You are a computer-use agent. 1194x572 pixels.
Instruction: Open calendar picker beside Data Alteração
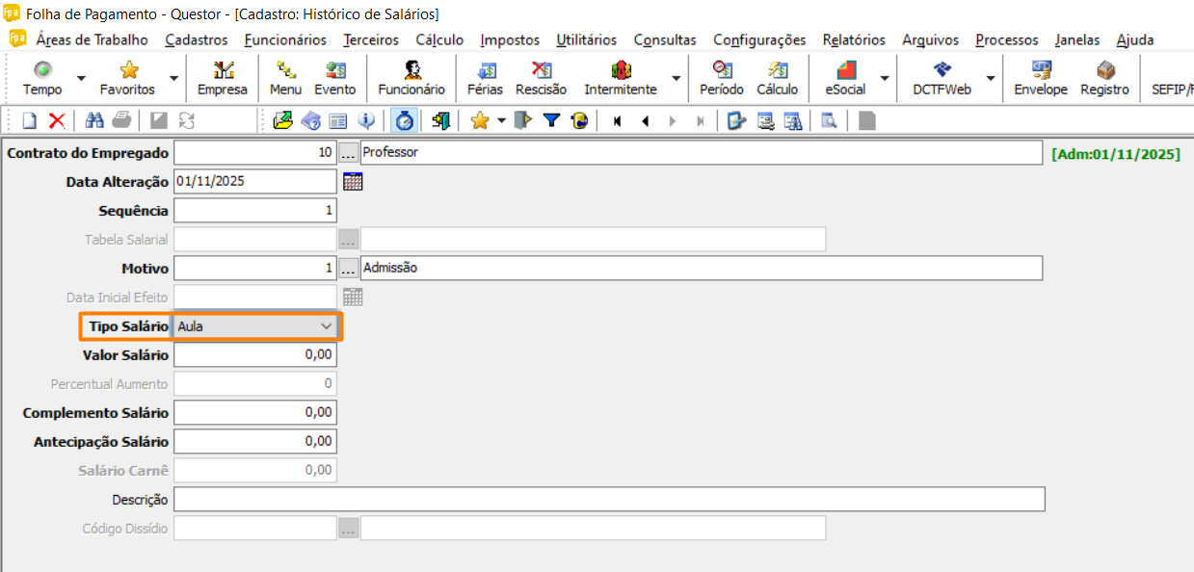(x=353, y=181)
